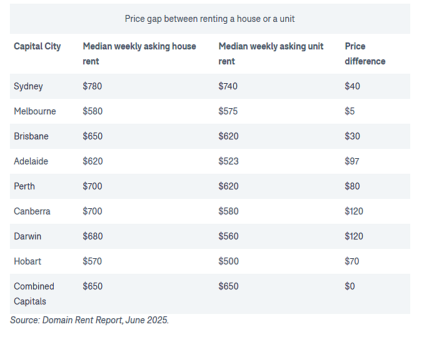Click the Domain Rent Report source text
Image resolution: width=422 pixels, height=337 pixels.
pyautogui.click(x=89, y=320)
